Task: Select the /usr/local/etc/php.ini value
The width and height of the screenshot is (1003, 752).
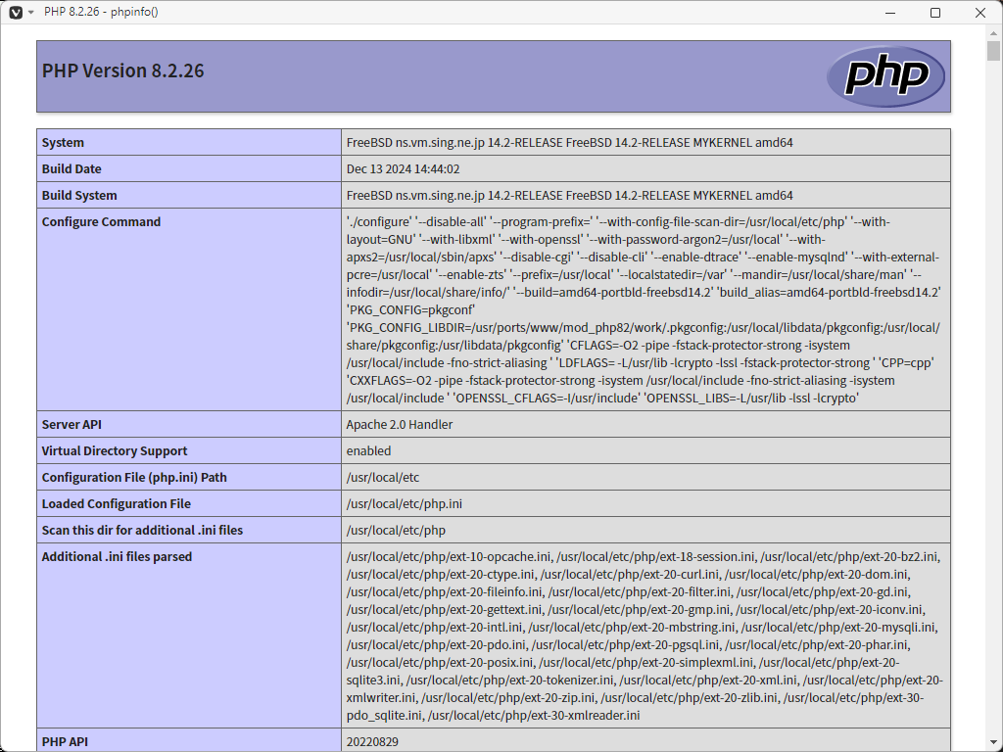Action: [405, 504]
